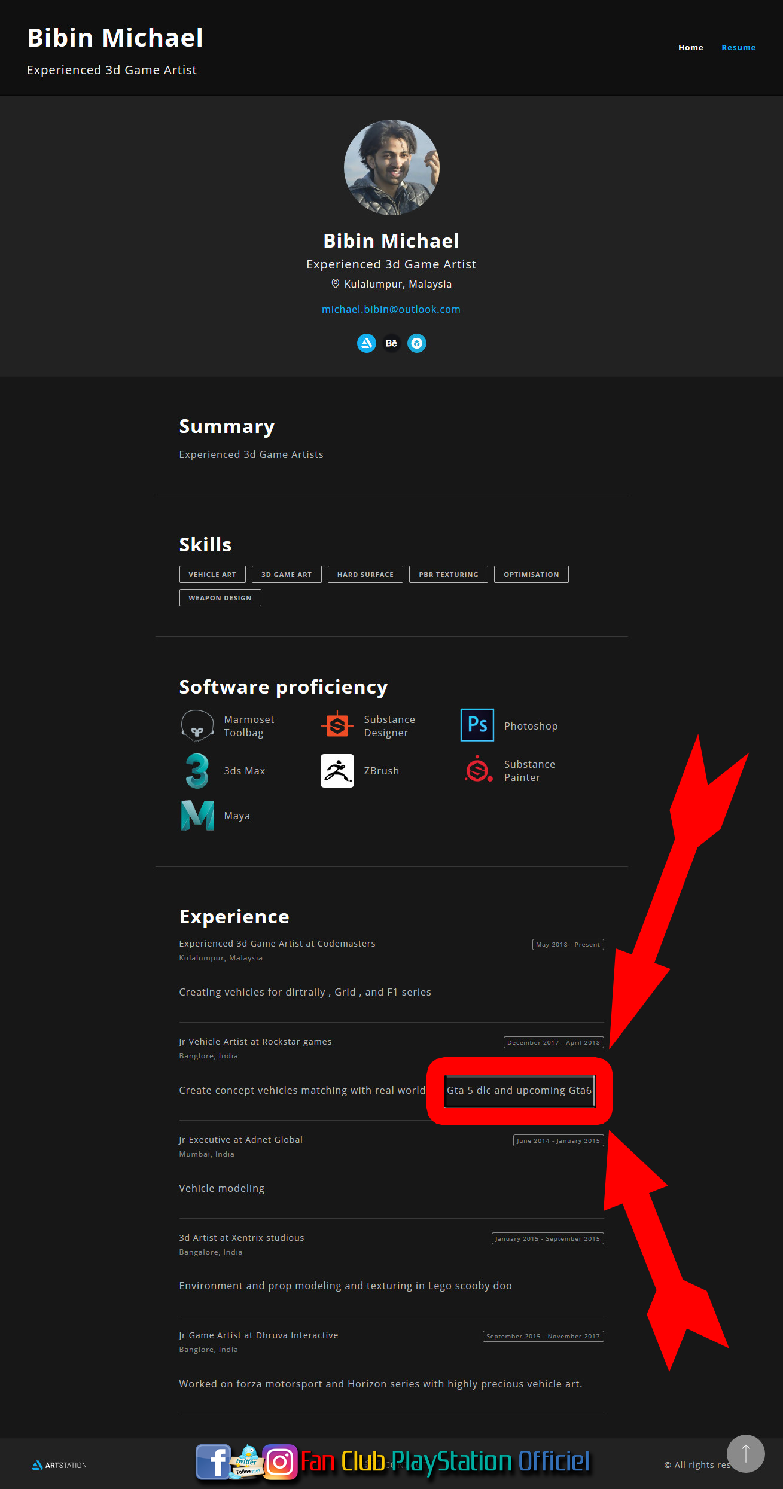Go to the Home menu item

coord(691,47)
